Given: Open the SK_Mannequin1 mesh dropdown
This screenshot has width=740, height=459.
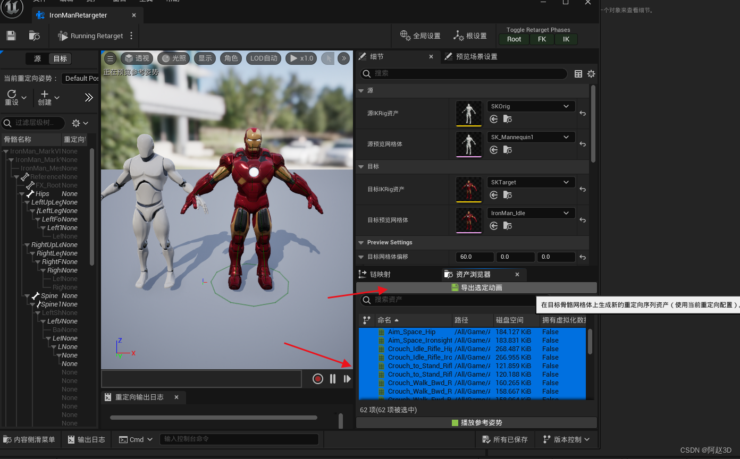Looking at the screenshot, I should (531, 137).
